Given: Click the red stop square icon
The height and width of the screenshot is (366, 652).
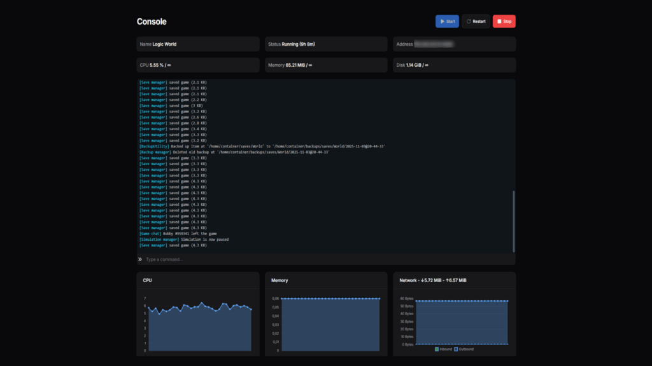Looking at the screenshot, I should point(499,22).
